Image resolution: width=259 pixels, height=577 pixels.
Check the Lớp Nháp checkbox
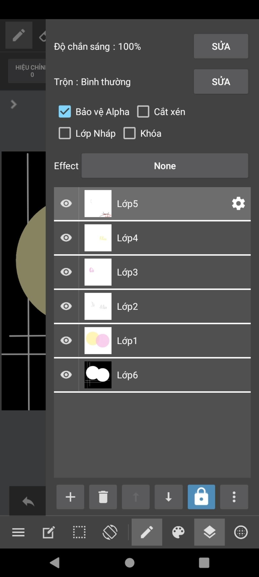tap(65, 133)
